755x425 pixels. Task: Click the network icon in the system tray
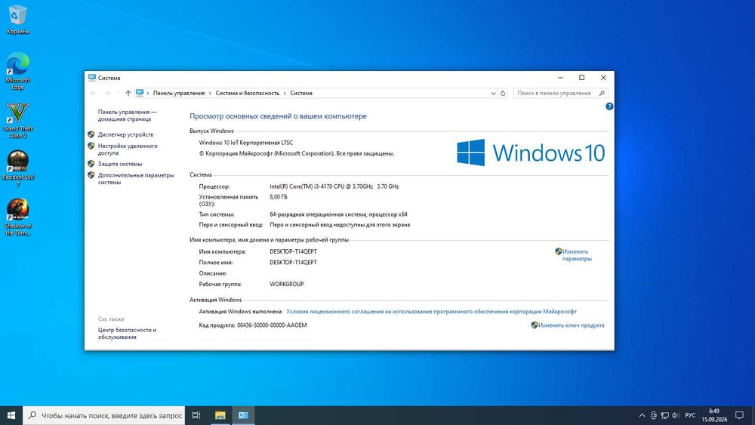tap(664, 415)
